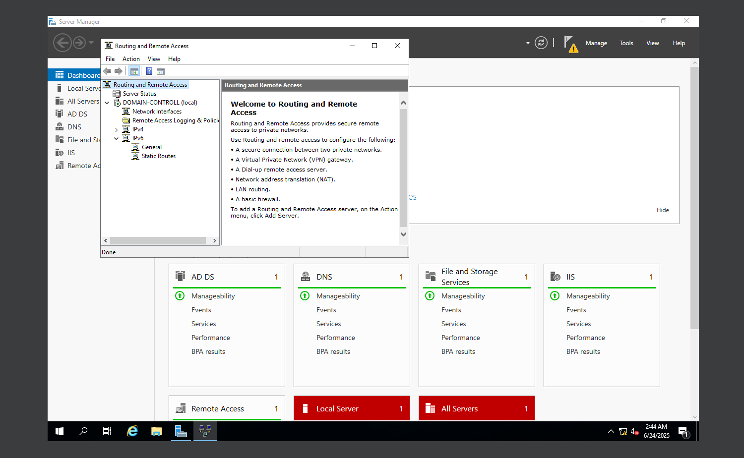Image resolution: width=744 pixels, height=458 pixels.
Task: Open the File menu in Routing and Remote Access
Action: tap(110, 59)
